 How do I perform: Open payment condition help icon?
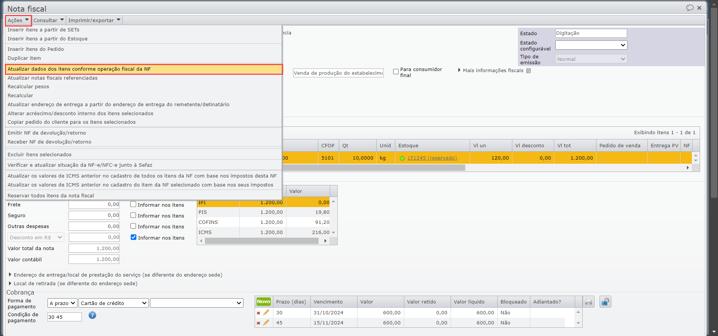point(92,315)
